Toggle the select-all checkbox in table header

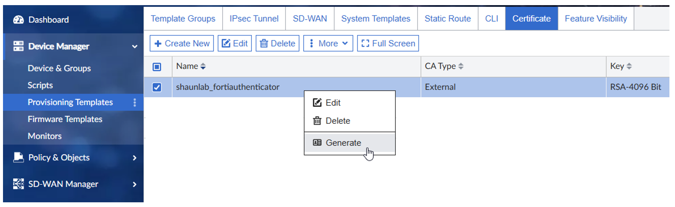157,67
